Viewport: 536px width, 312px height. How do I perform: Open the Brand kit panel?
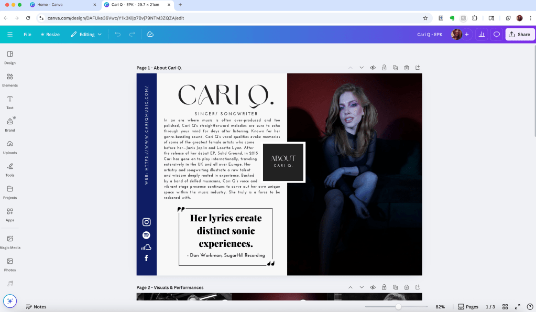9,124
